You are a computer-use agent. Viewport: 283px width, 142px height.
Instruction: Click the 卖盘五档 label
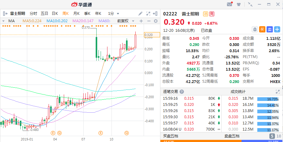232,136
